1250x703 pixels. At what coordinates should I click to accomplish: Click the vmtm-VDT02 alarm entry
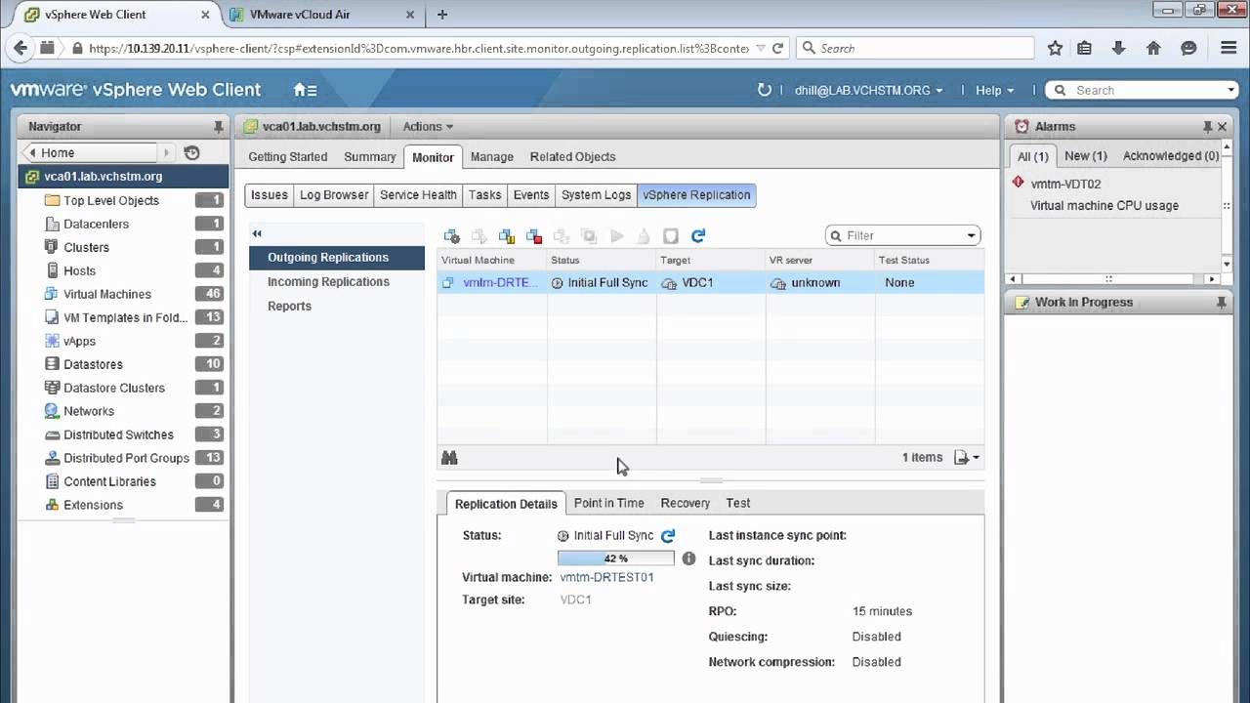1065,184
